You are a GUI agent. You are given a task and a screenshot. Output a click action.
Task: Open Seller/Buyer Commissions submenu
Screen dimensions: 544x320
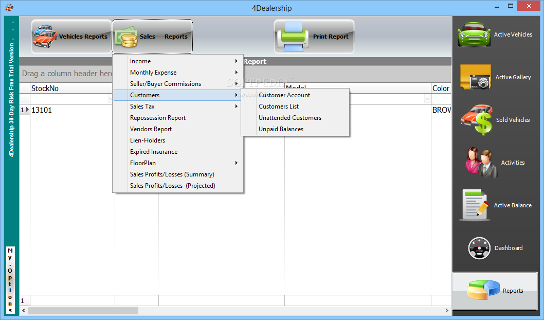point(178,84)
